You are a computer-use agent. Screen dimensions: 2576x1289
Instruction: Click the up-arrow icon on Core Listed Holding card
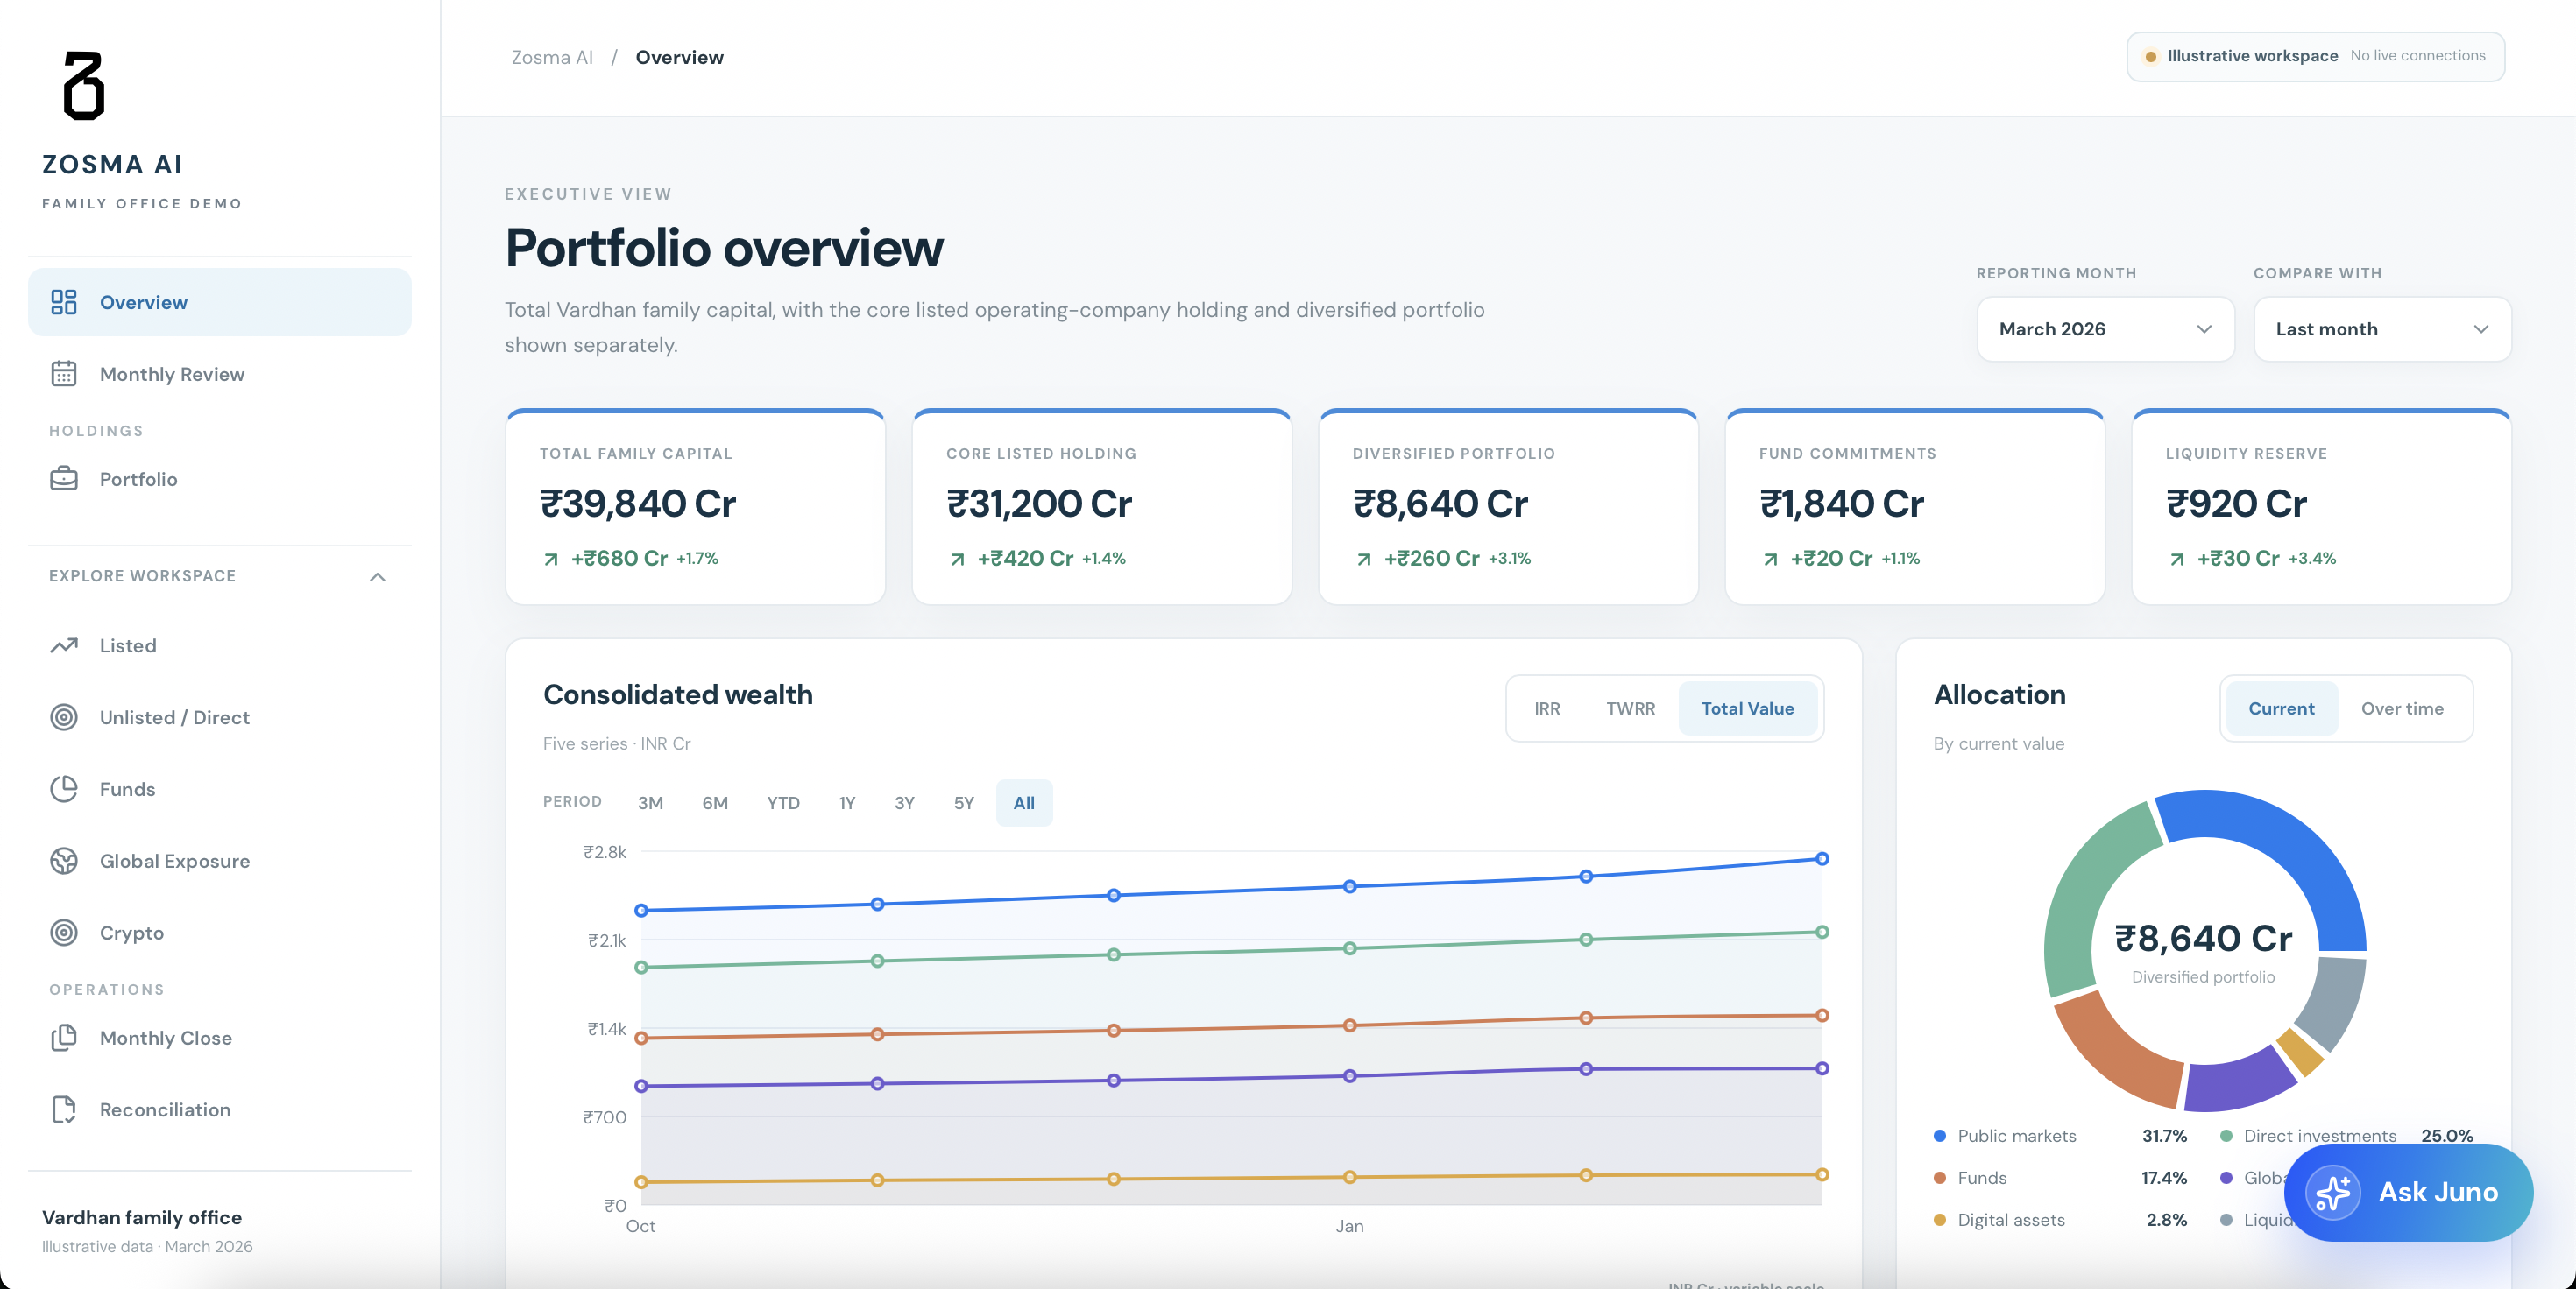pyautogui.click(x=958, y=560)
